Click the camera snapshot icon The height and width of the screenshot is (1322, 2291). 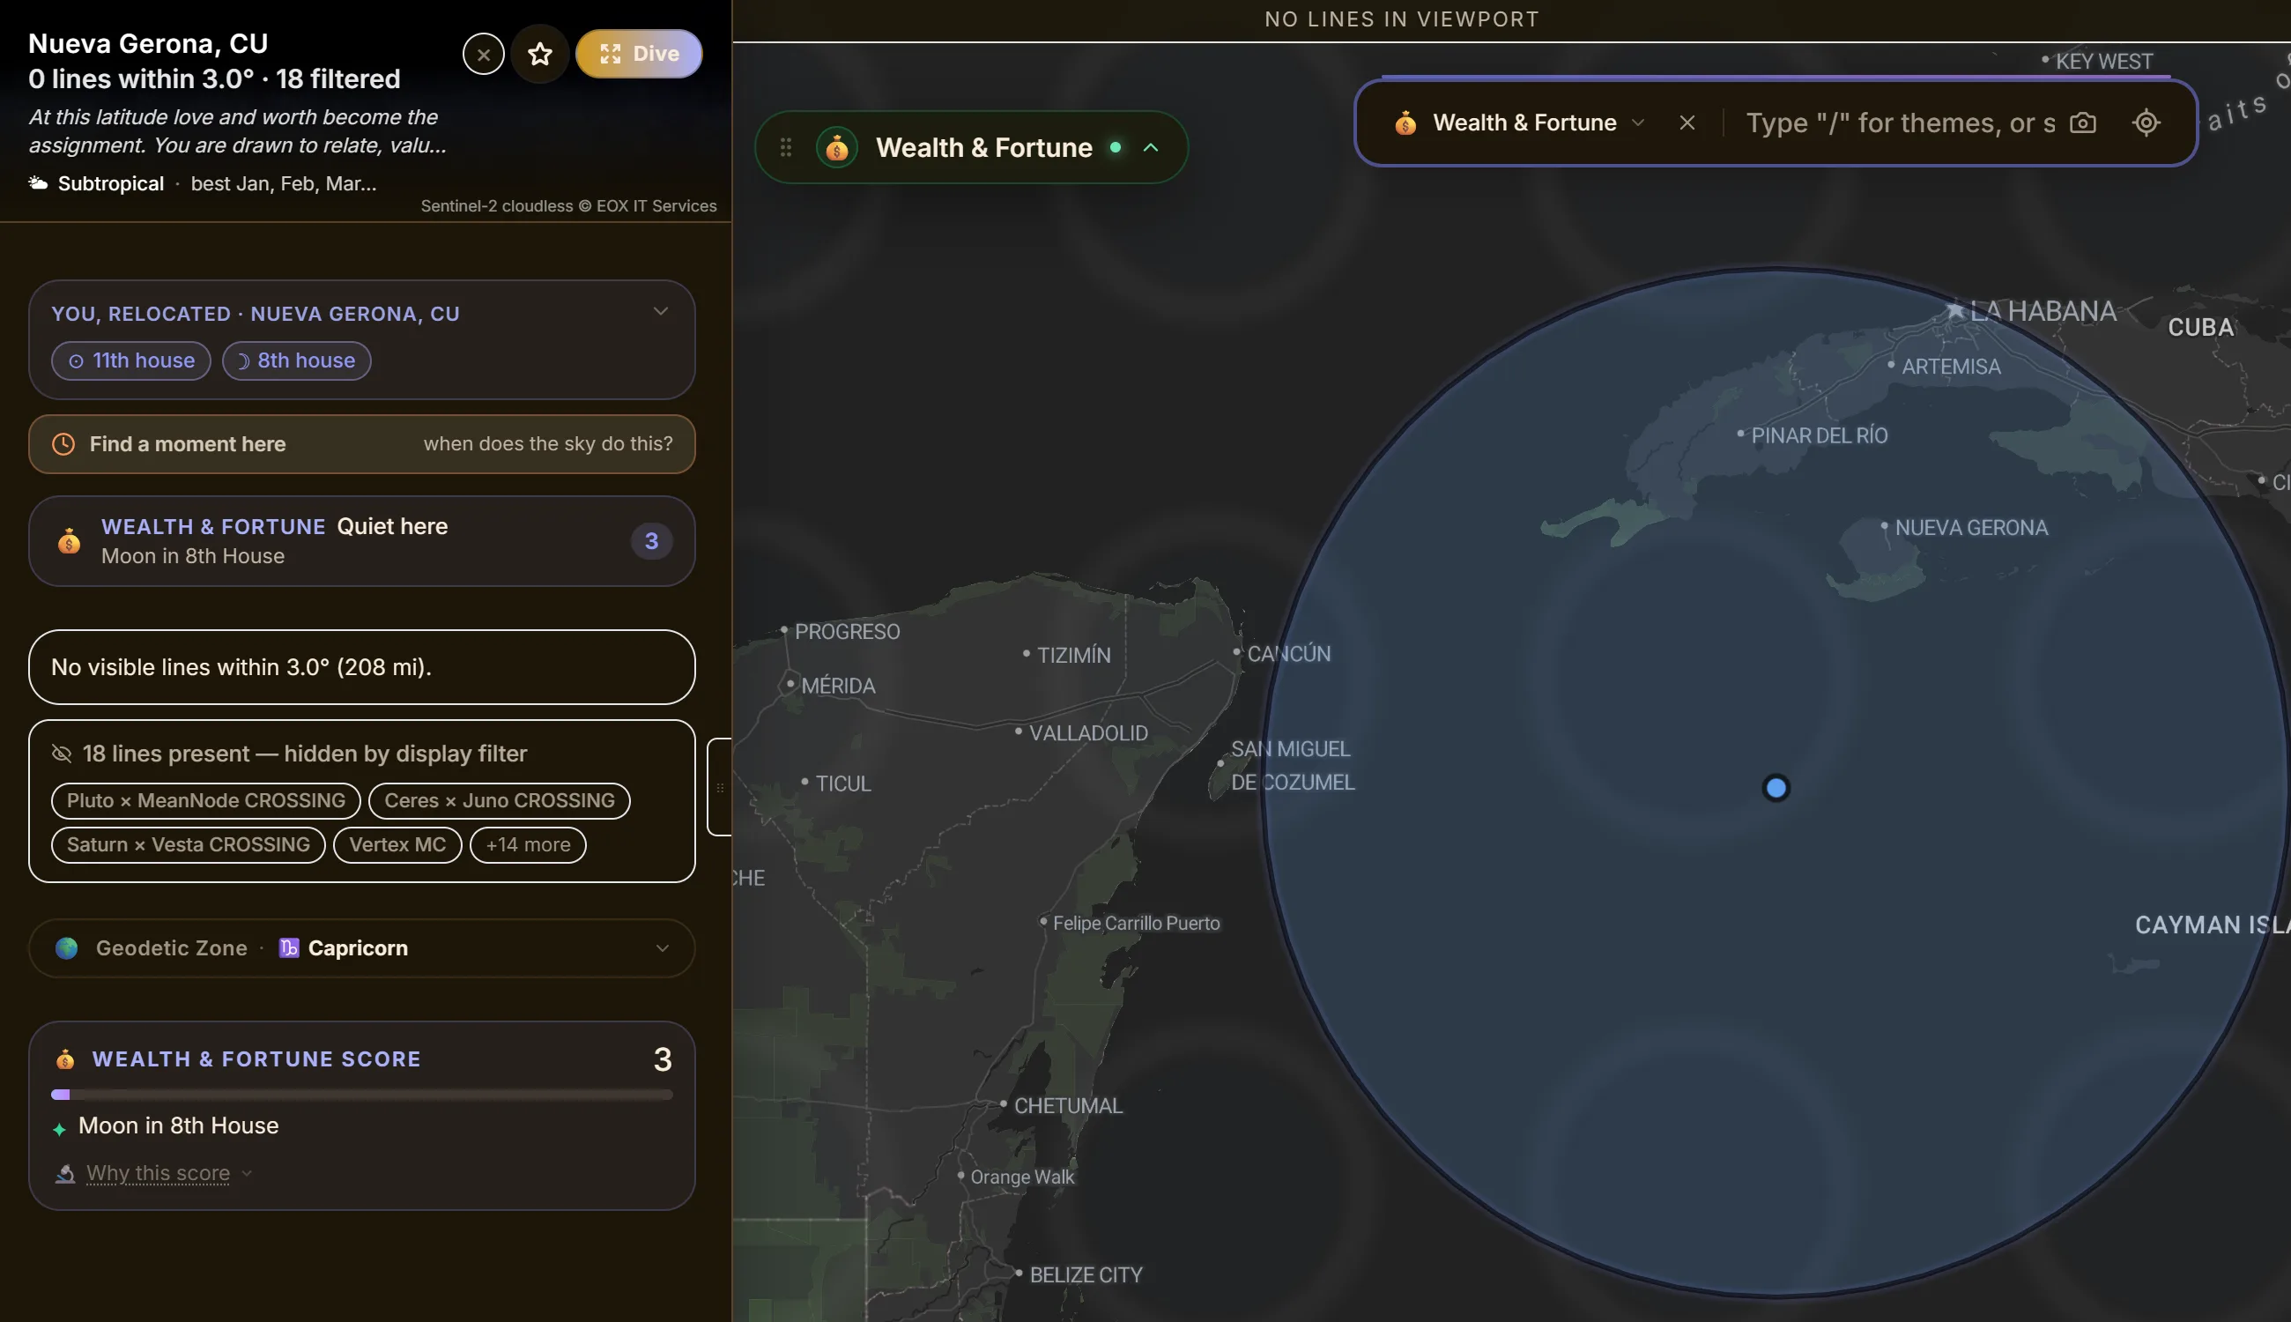coord(2083,123)
